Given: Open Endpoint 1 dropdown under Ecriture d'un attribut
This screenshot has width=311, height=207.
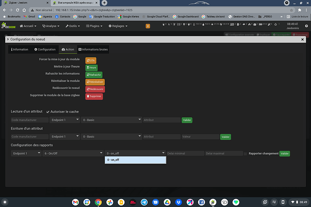Looking at the screenshot, I should point(65,136).
